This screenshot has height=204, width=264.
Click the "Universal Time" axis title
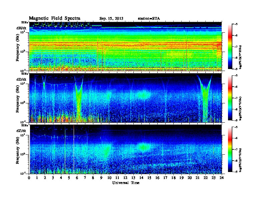(126, 183)
